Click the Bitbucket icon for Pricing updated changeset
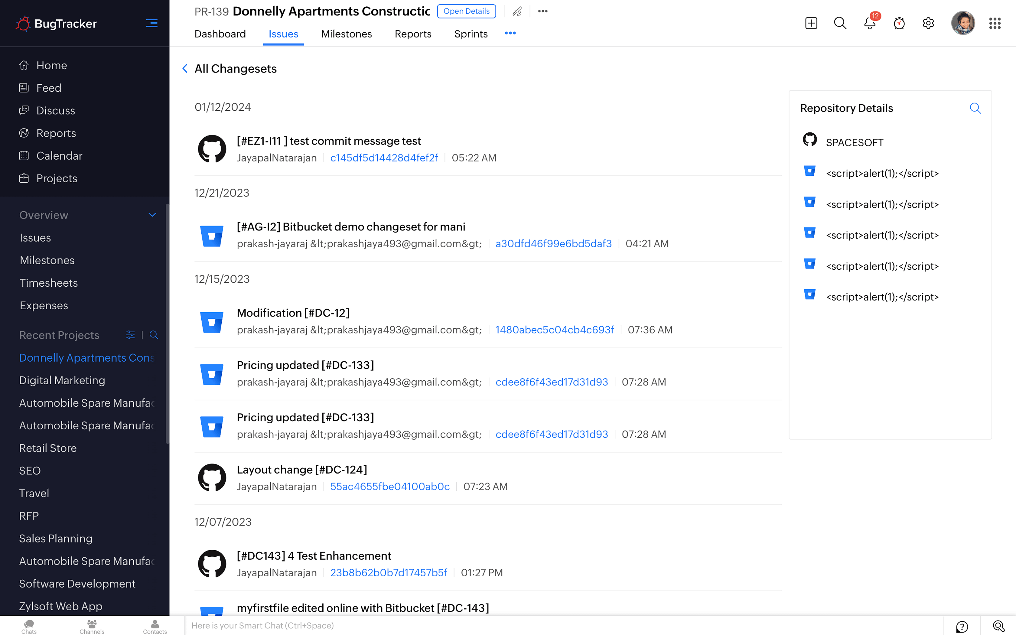 pyautogui.click(x=212, y=374)
